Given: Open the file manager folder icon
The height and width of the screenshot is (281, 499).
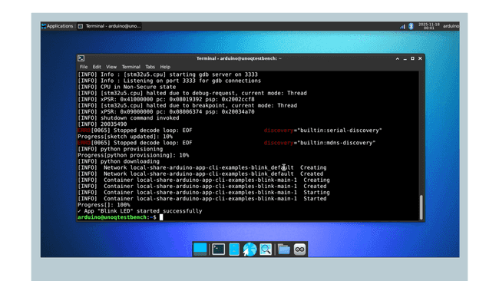Looking at the screenshot, I should pos(283,250).
